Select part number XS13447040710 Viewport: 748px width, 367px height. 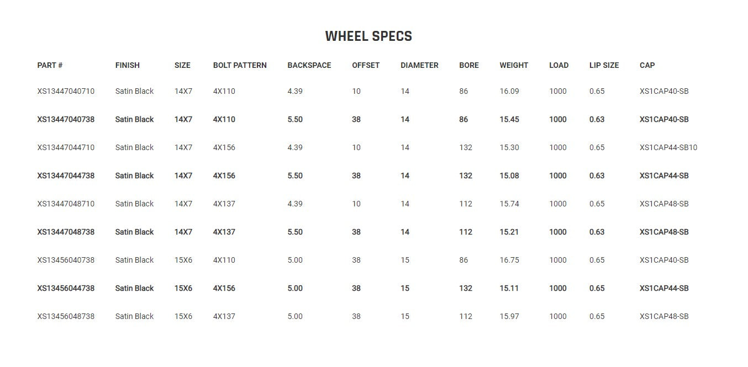click(66, 91)
